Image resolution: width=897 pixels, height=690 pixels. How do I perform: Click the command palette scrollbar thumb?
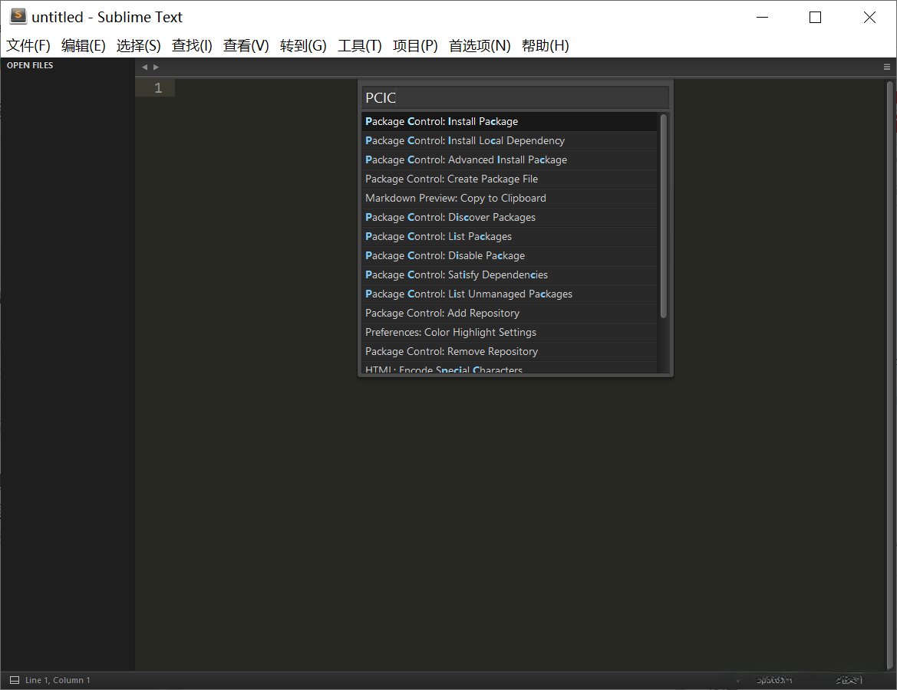pyautogui.click(x=664, y=215)
